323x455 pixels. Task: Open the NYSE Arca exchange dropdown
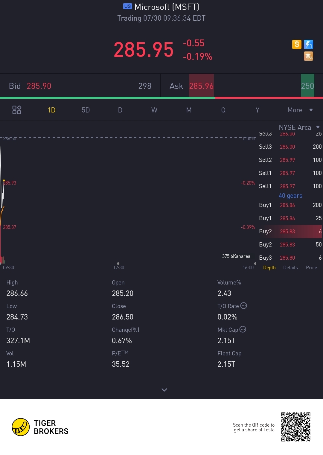pyautogui.click(x=299, y=127)
